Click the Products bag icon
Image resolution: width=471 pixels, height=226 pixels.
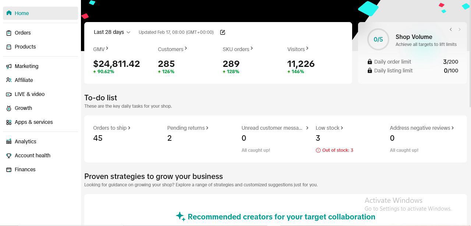[9, 47]
